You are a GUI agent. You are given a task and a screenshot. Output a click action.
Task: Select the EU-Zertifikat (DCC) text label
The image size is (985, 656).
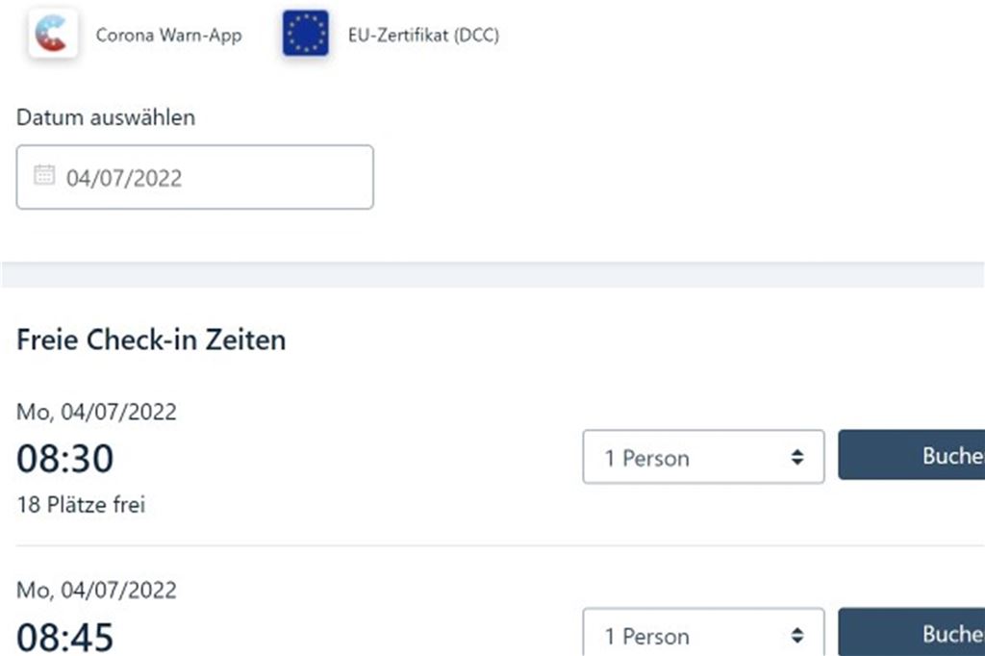coord(423,36)
